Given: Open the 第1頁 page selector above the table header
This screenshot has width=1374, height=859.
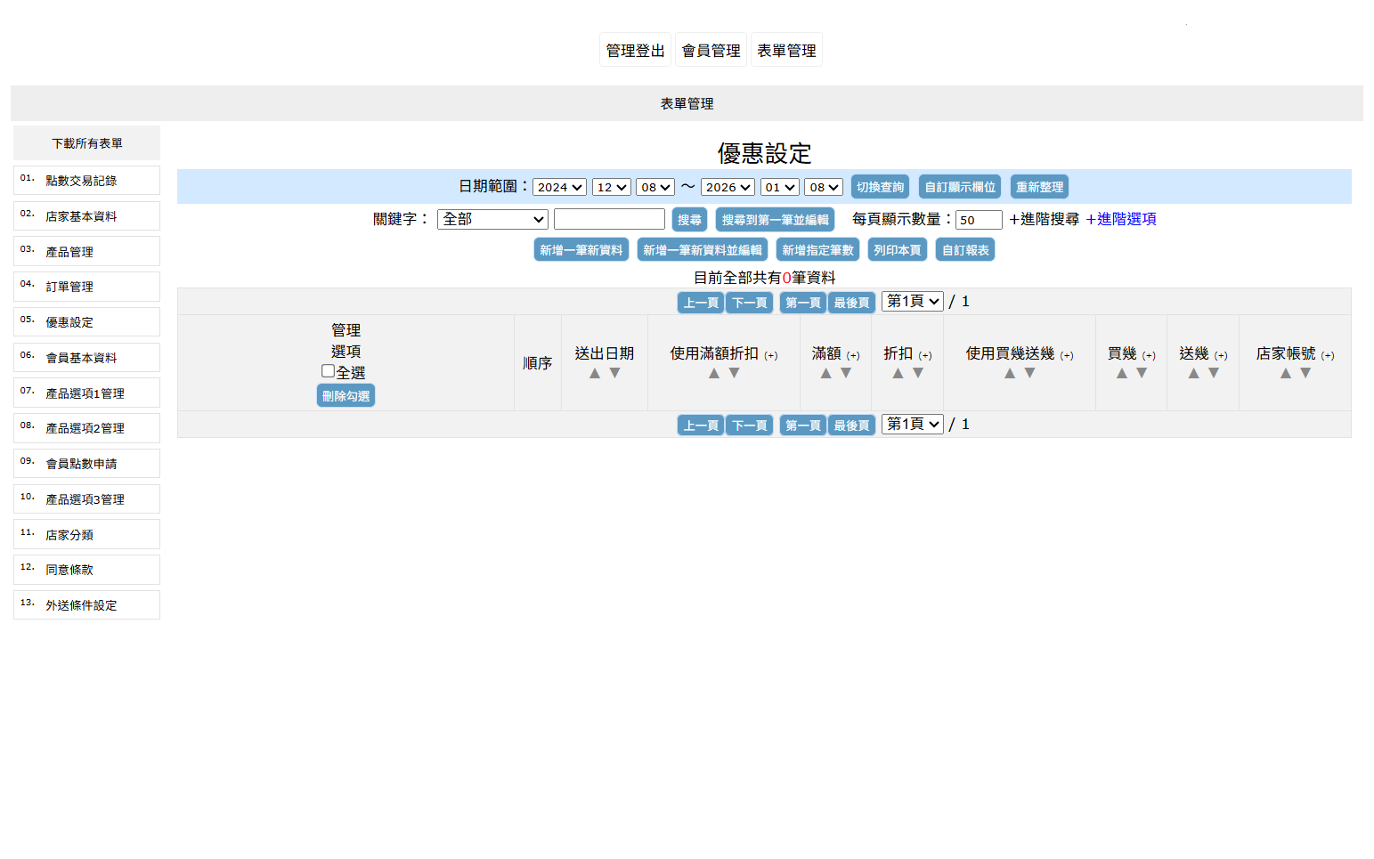Looking at the screenshot, I should tap(912, 301).
